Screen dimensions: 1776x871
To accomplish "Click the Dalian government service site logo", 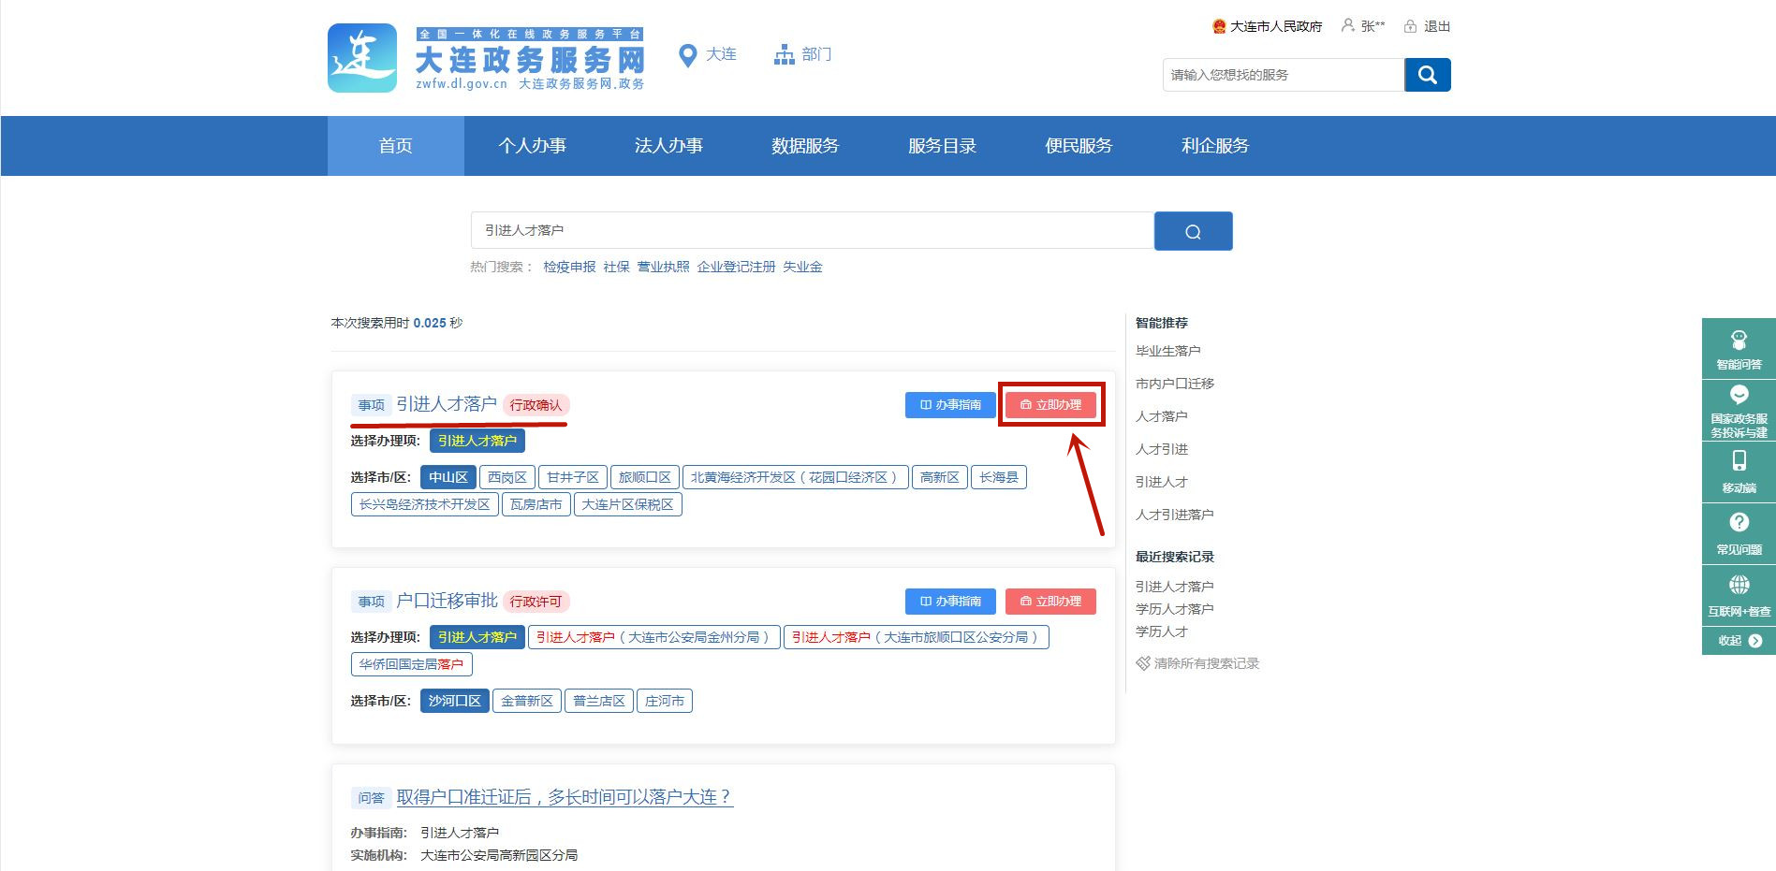I will click(362, 58).
